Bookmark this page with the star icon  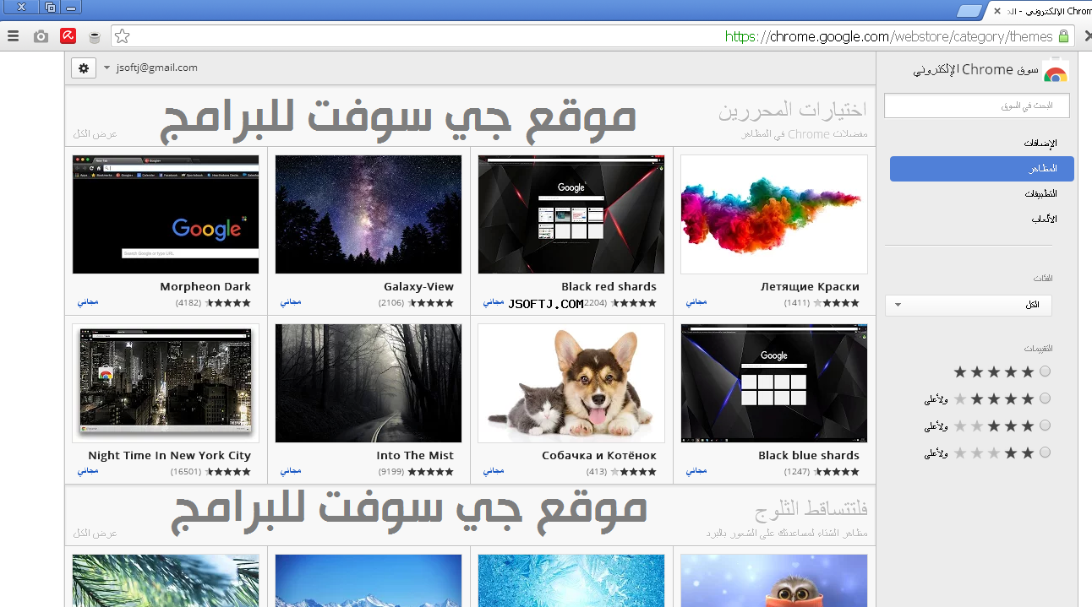(x=123, y=36)
